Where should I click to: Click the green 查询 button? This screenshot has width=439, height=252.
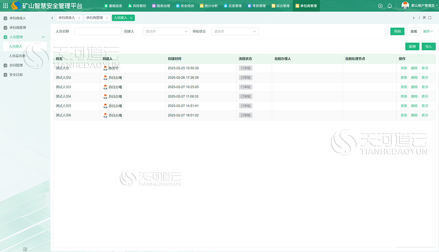(x=398, y=31)
